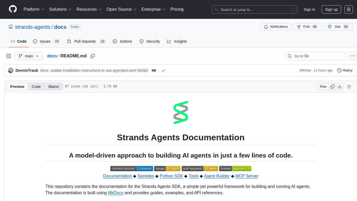This screenshot has height=201, width=357.
Task: Expand the commit message details ellipsis
Action: tap(154, 71)
